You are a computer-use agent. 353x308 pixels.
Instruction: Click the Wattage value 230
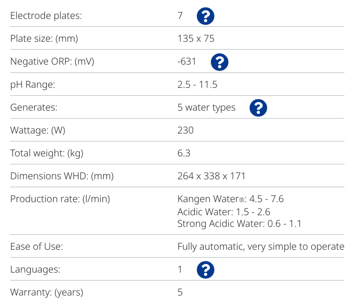point(185,130)
